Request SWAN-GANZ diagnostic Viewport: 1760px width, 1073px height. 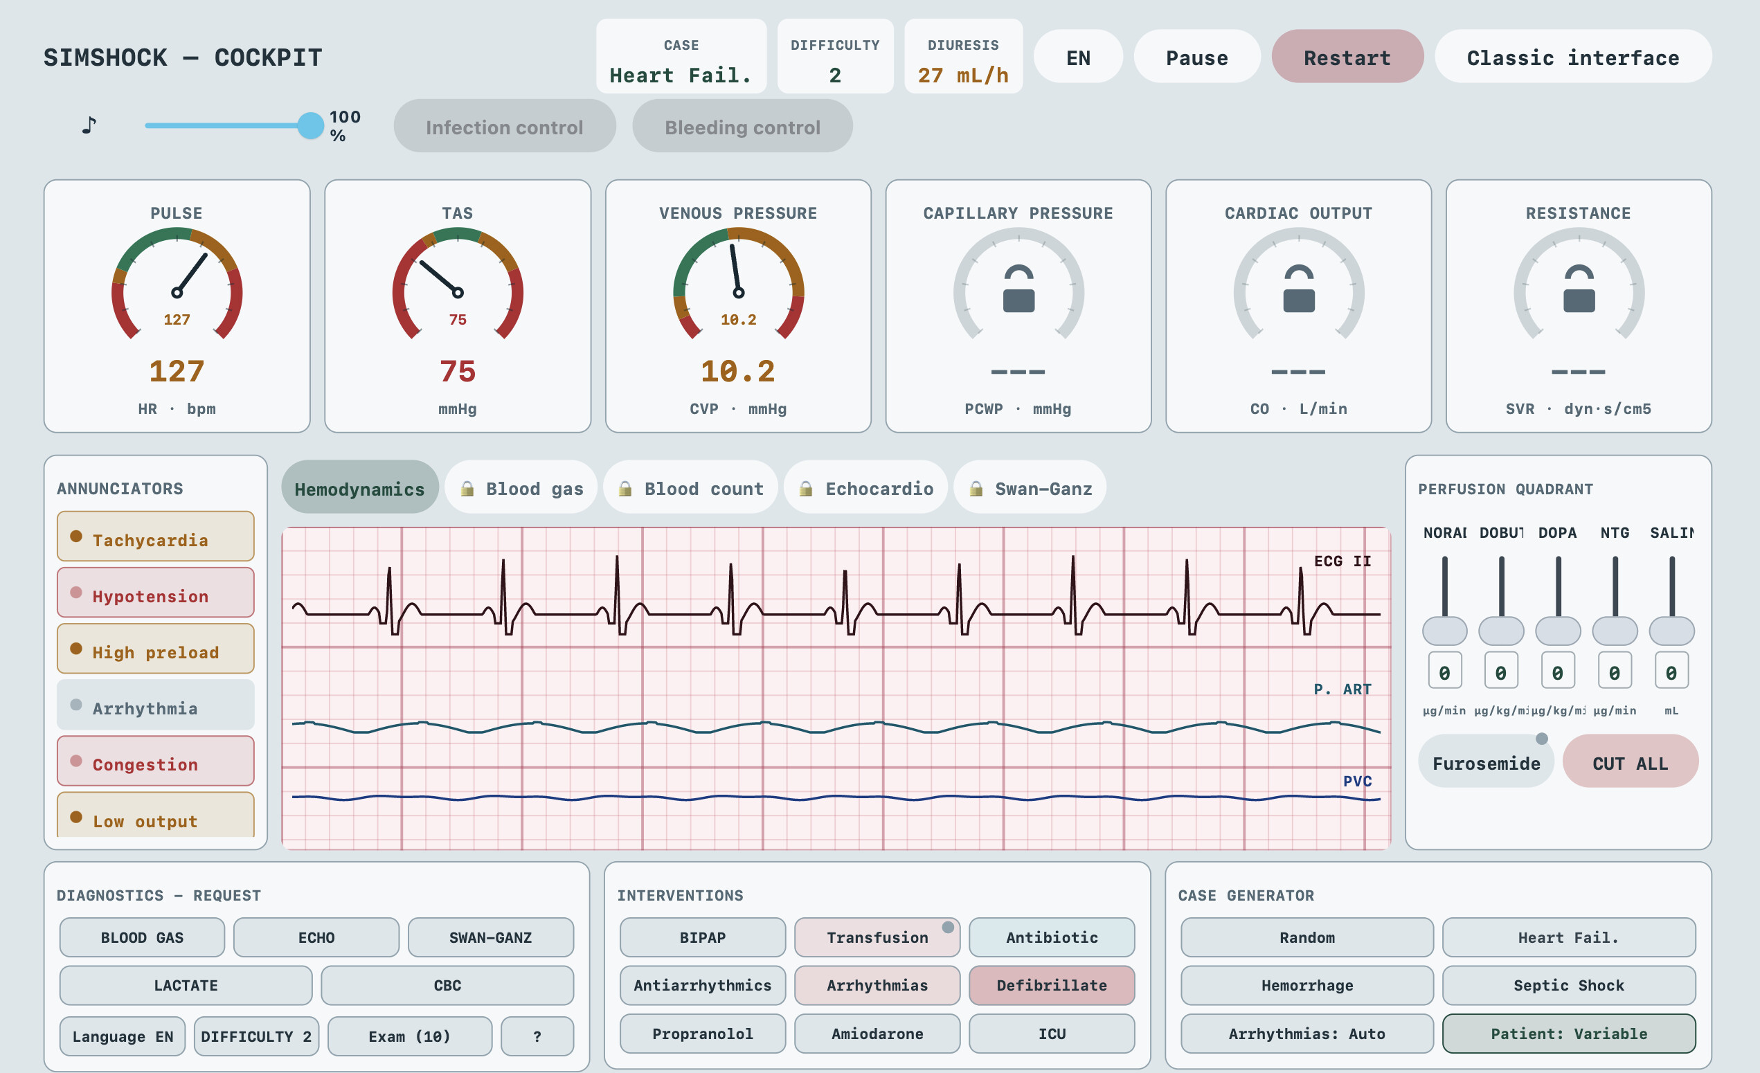(491, 937)
